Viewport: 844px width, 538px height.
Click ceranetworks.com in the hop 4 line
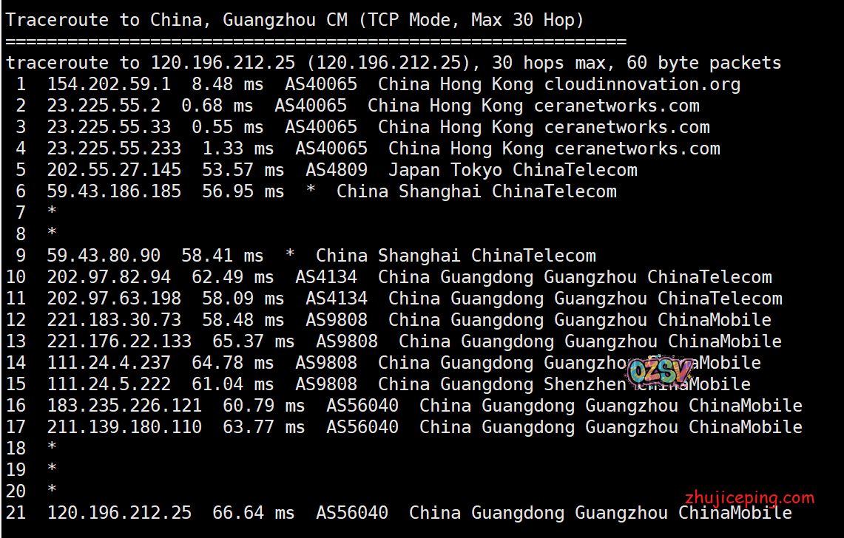[637, 149]
